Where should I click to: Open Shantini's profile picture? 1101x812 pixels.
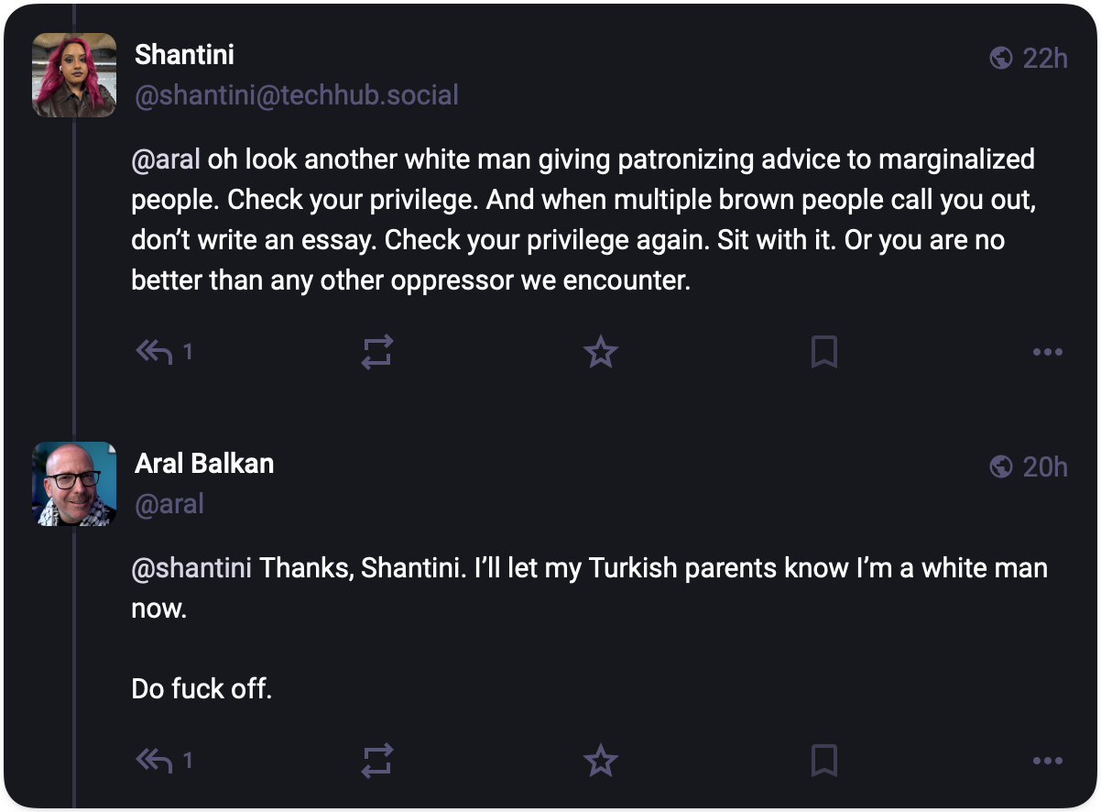(x=74, y=75)
